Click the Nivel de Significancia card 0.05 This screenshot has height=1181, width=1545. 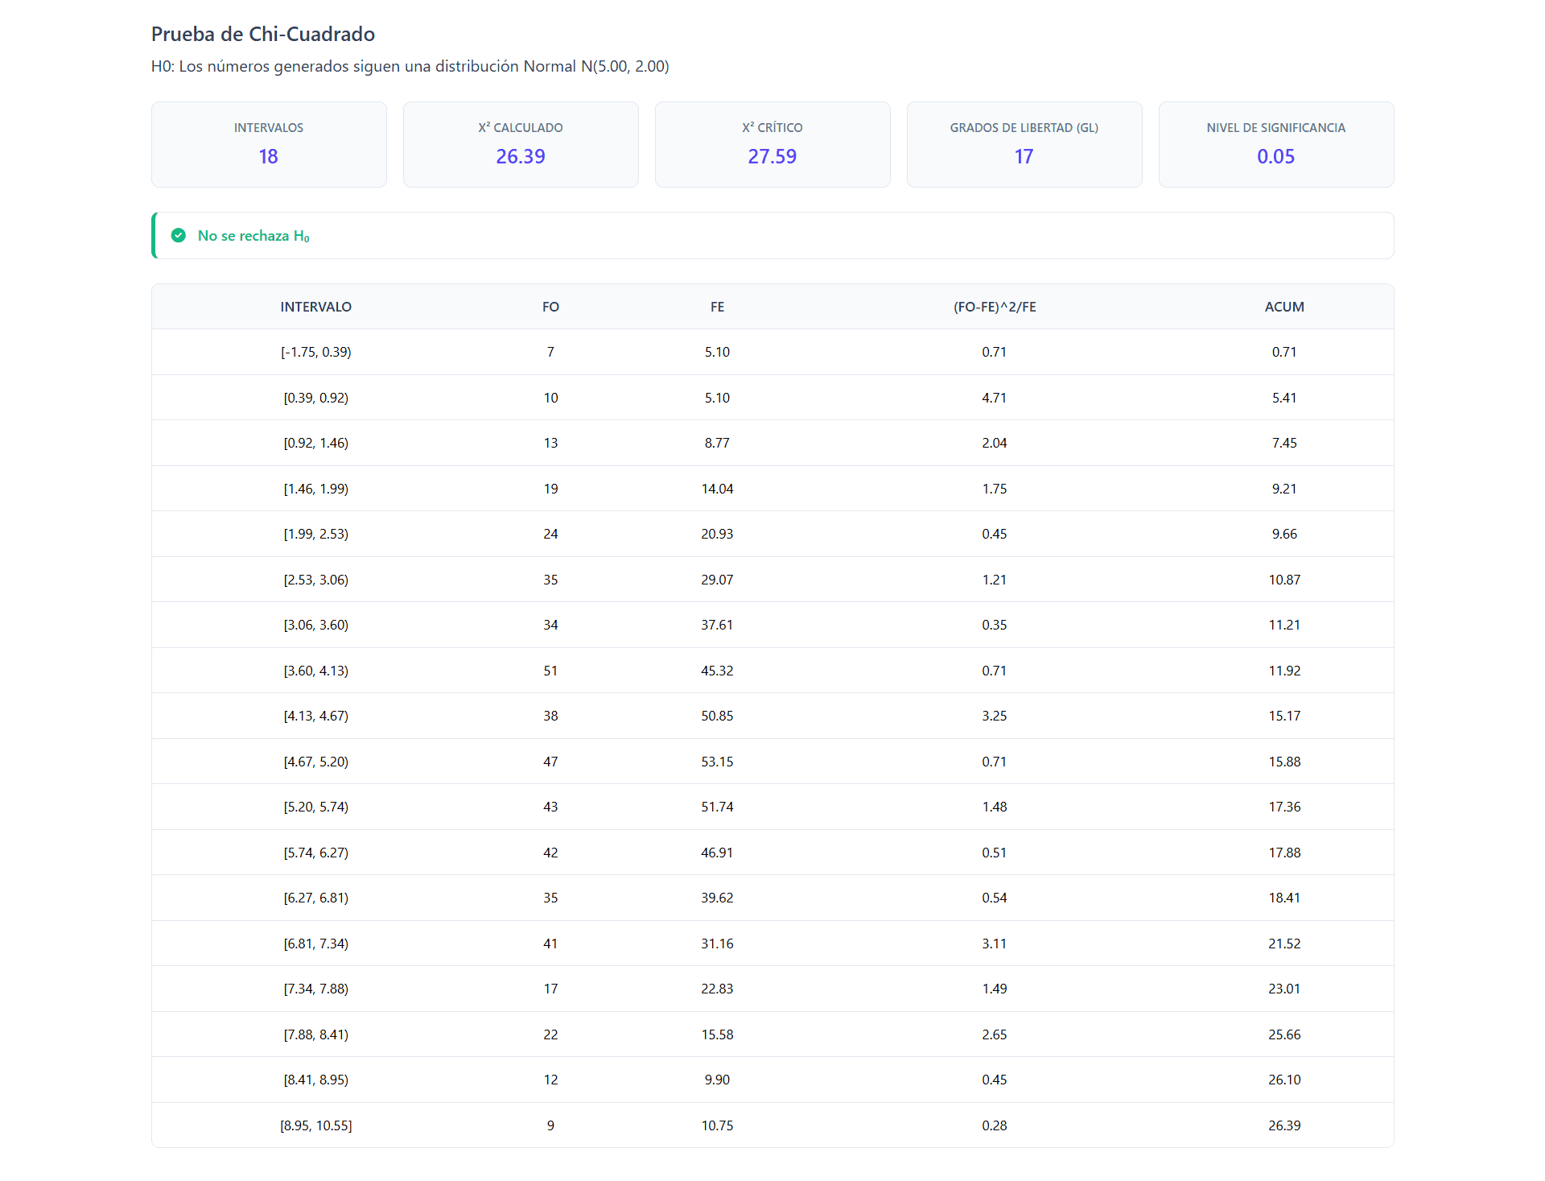[1276, 144]
